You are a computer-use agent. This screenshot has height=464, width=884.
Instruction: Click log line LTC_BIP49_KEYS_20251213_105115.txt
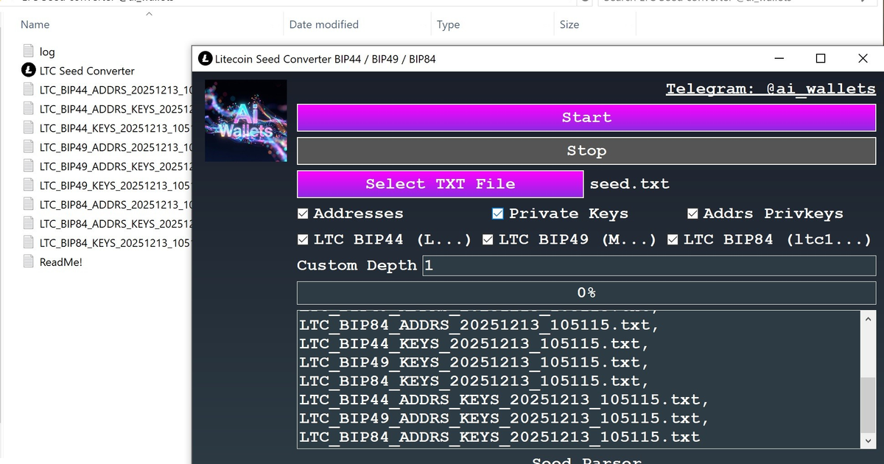pos(474,362)
